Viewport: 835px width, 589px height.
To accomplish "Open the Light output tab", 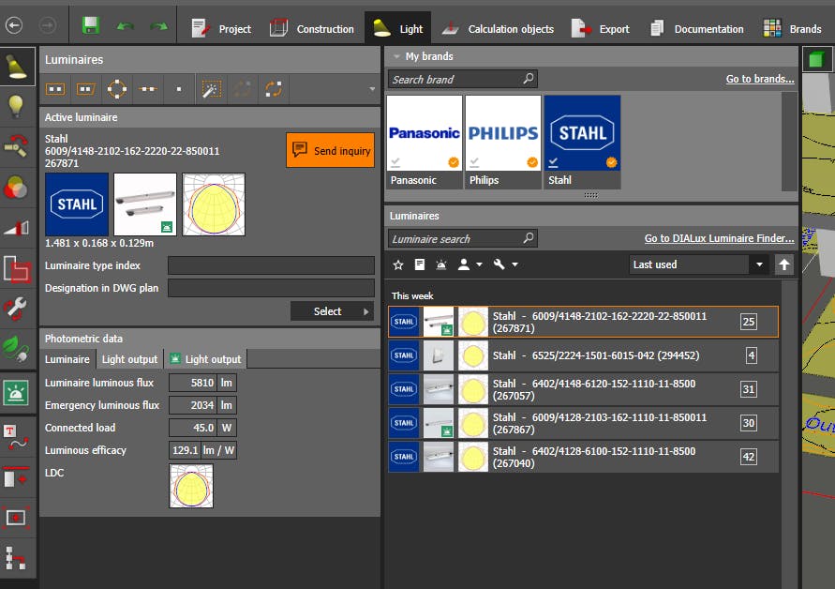I will 129,359.
